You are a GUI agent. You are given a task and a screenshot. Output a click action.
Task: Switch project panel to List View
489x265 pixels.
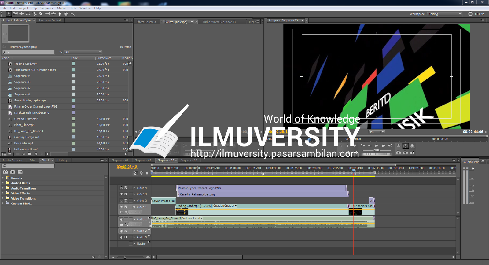(x=4, y=154)
